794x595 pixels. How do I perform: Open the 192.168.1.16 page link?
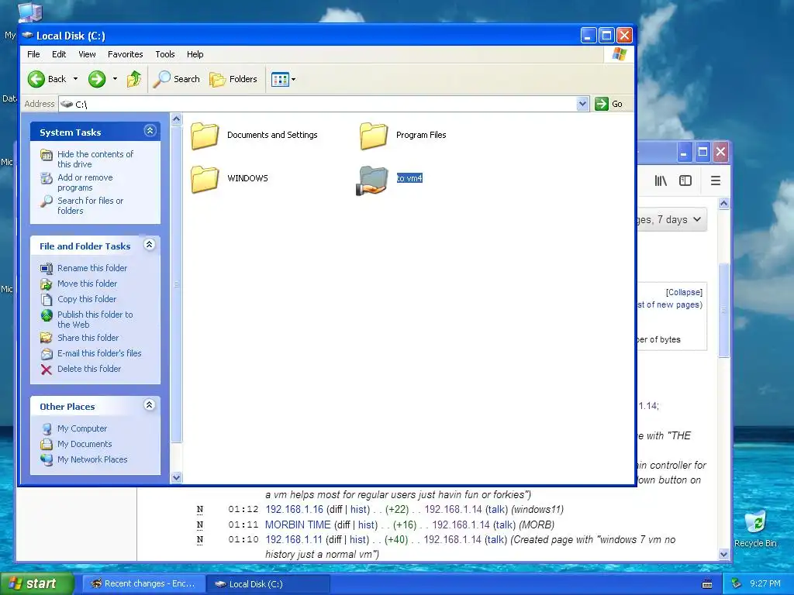tap(294, 510)
